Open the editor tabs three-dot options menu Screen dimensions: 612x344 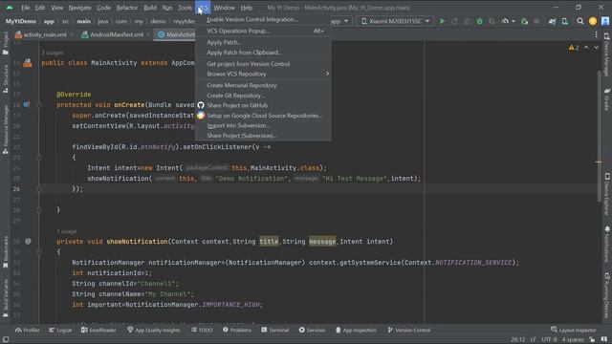tap(596, 34)
